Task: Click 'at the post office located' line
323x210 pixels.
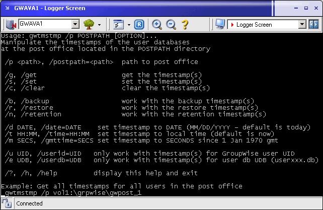Action: [106, 49]
